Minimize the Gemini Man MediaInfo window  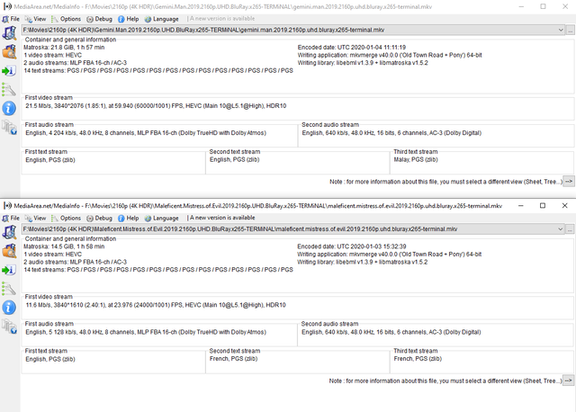pos(521,6)
